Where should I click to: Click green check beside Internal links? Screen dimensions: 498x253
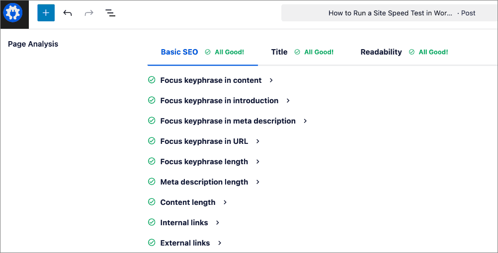[x=152, y=222]
